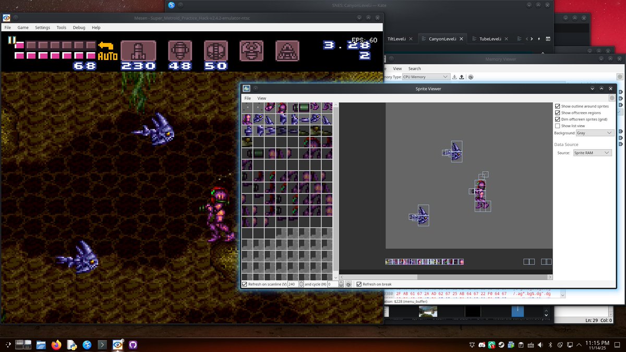Click scanline value stepper arrows
Viewport: 626px width, 352px height.
click(302, 284)
